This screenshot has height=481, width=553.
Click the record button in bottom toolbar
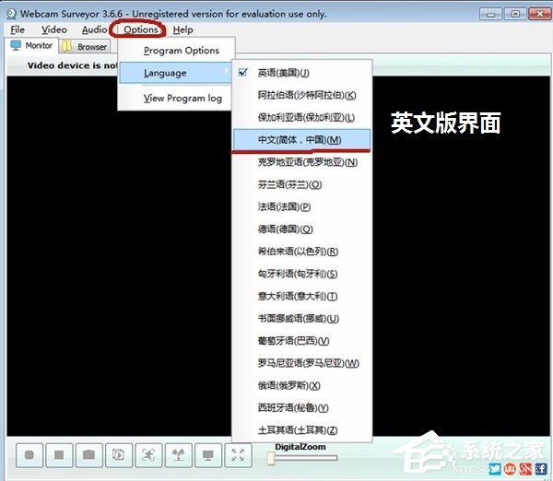[x=29, y=455]
